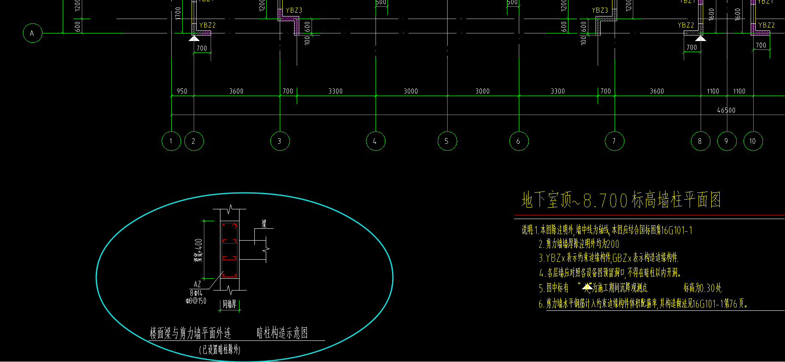Select the 8Φ14 rebar annotation
Screen dimensions: 785x362
tap(196, 293)
